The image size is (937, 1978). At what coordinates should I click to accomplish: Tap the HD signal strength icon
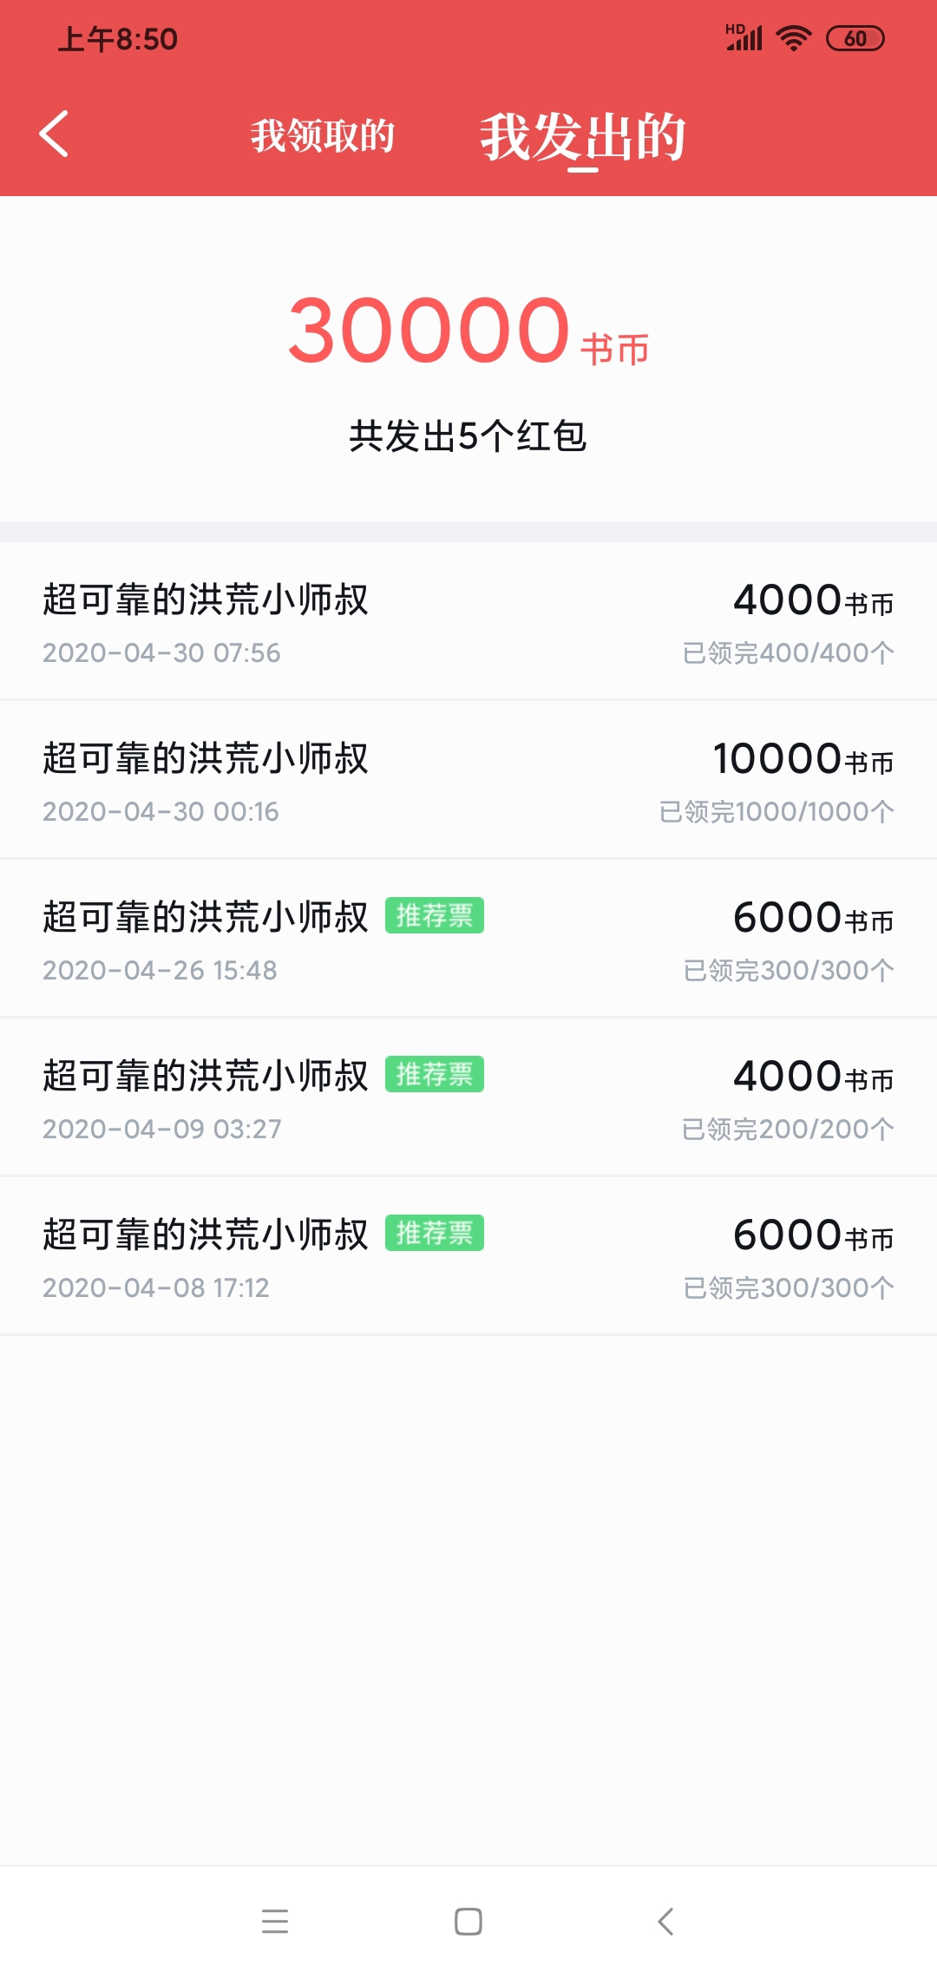coord(744,38)
